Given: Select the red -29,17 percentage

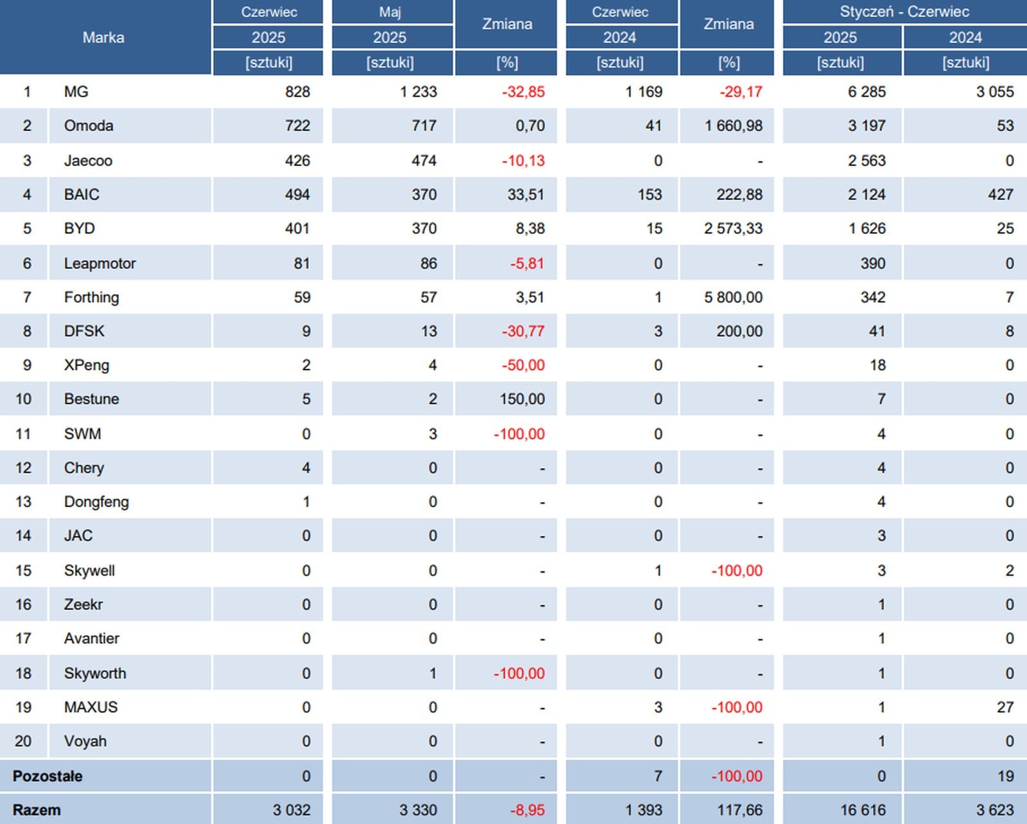Looking at the screenshot, I should click(741, 92).
